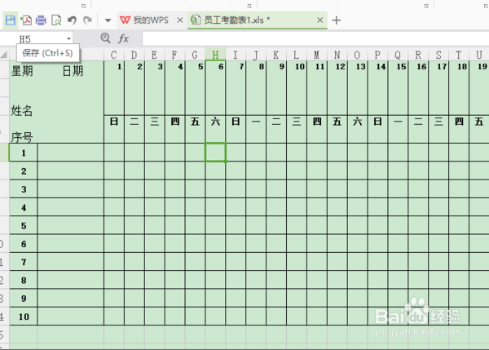The height and width of the screenshot is (350, 489).
Task: Click the Print icon
Action: pos(41,20)
